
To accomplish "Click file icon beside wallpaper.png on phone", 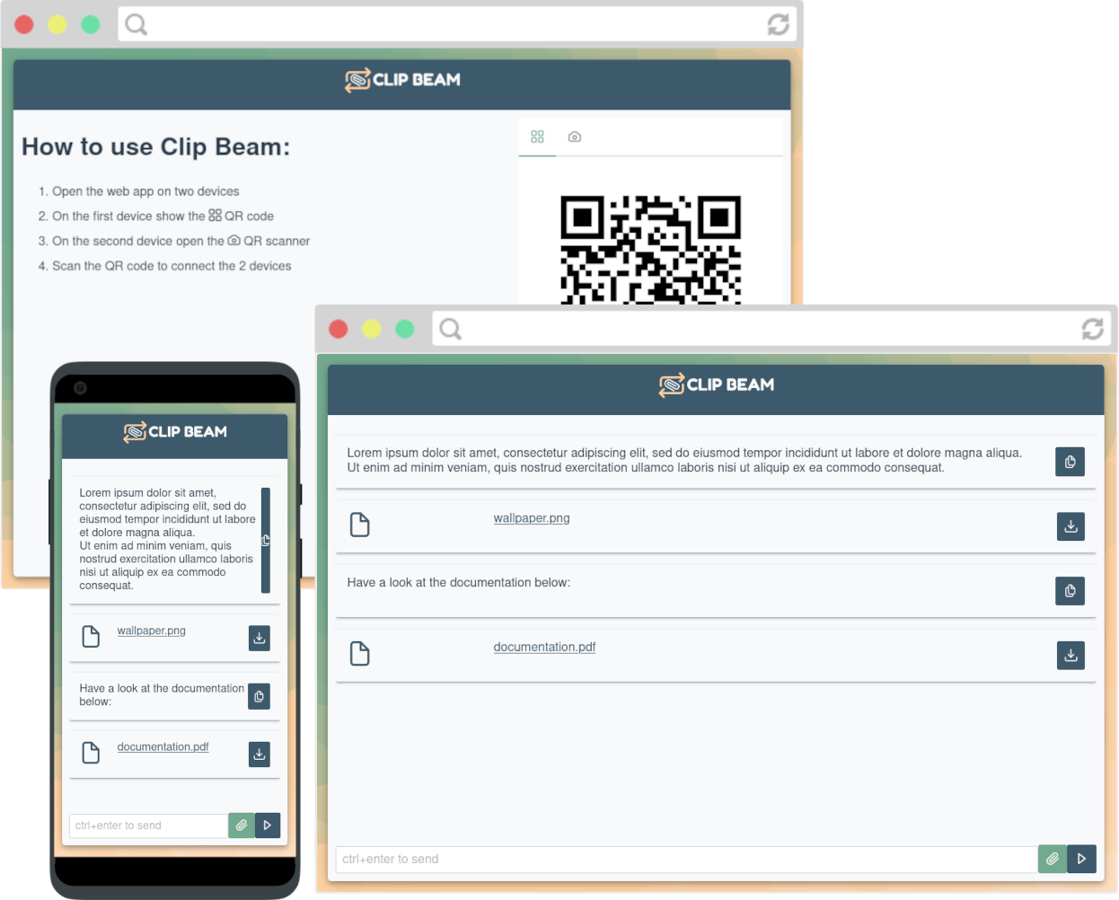I will click(91, 637).
